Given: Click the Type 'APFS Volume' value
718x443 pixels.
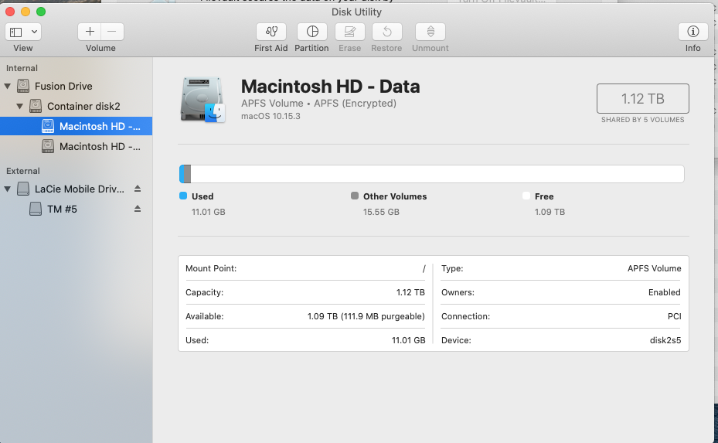Looking at the screenshot, I should [654, 268].
